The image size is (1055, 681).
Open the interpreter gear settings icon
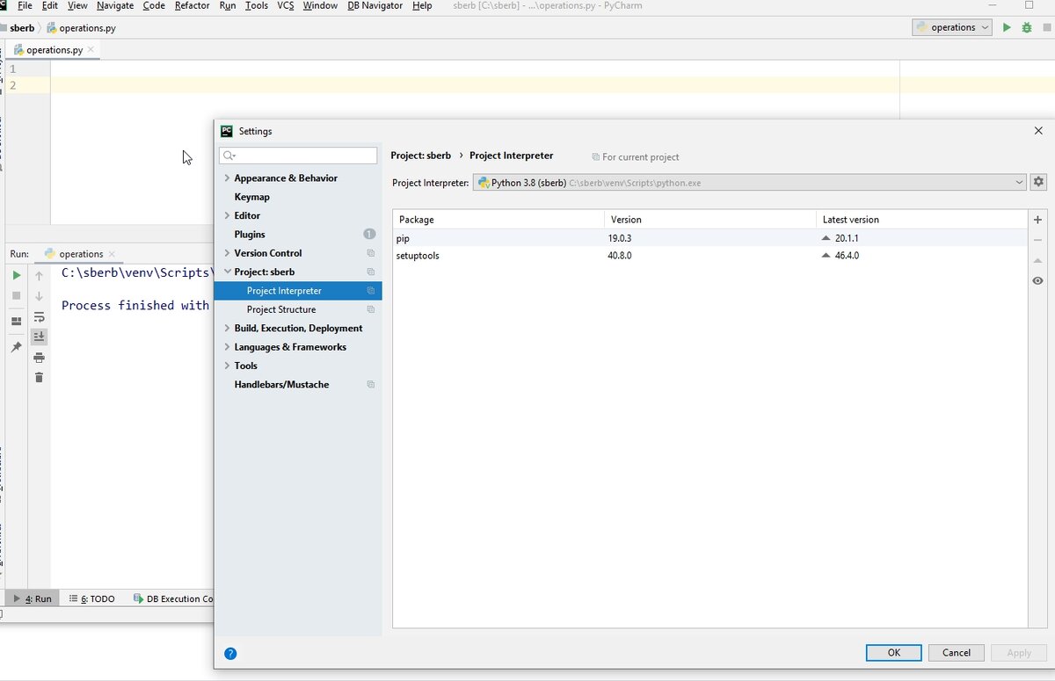pyautogui.click(x=1038, y=182)
